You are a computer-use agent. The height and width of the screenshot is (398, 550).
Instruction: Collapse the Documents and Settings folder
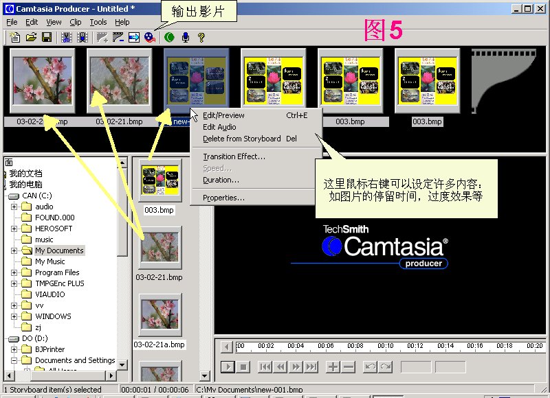pos(14,360)
